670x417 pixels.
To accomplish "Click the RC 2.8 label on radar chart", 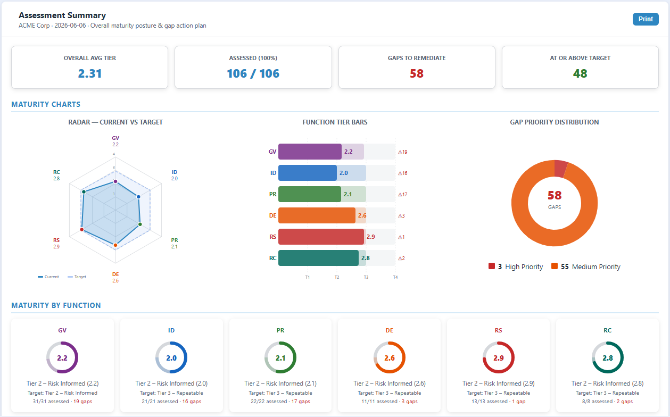I will (56, 176).
